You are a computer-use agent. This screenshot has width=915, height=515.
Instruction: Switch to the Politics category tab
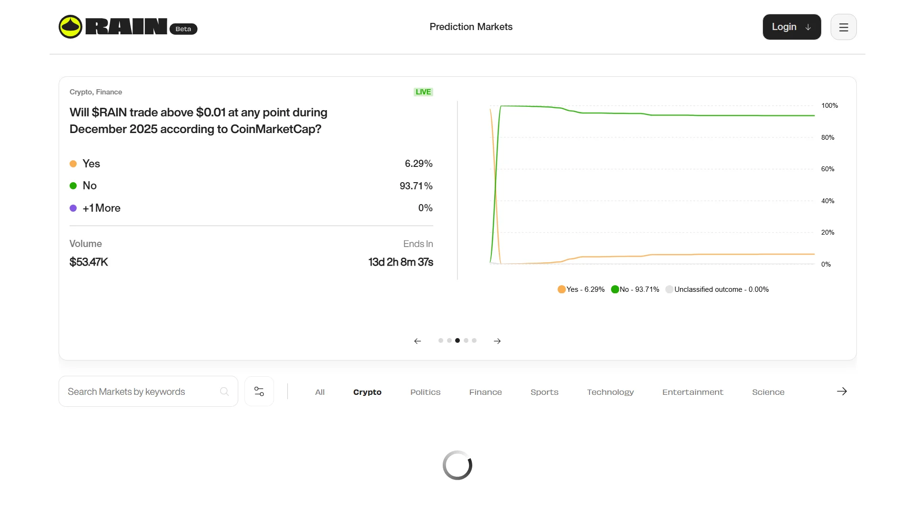425,392
